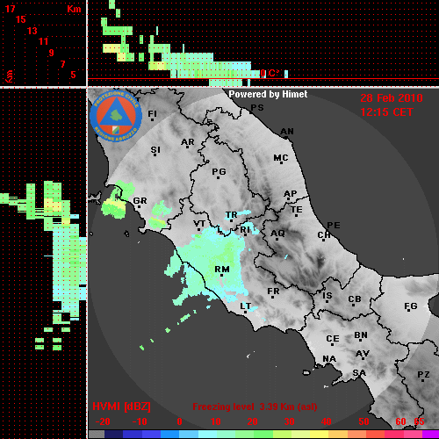Select the IS city label
The image size is (439, 439).
coord(327,296)
